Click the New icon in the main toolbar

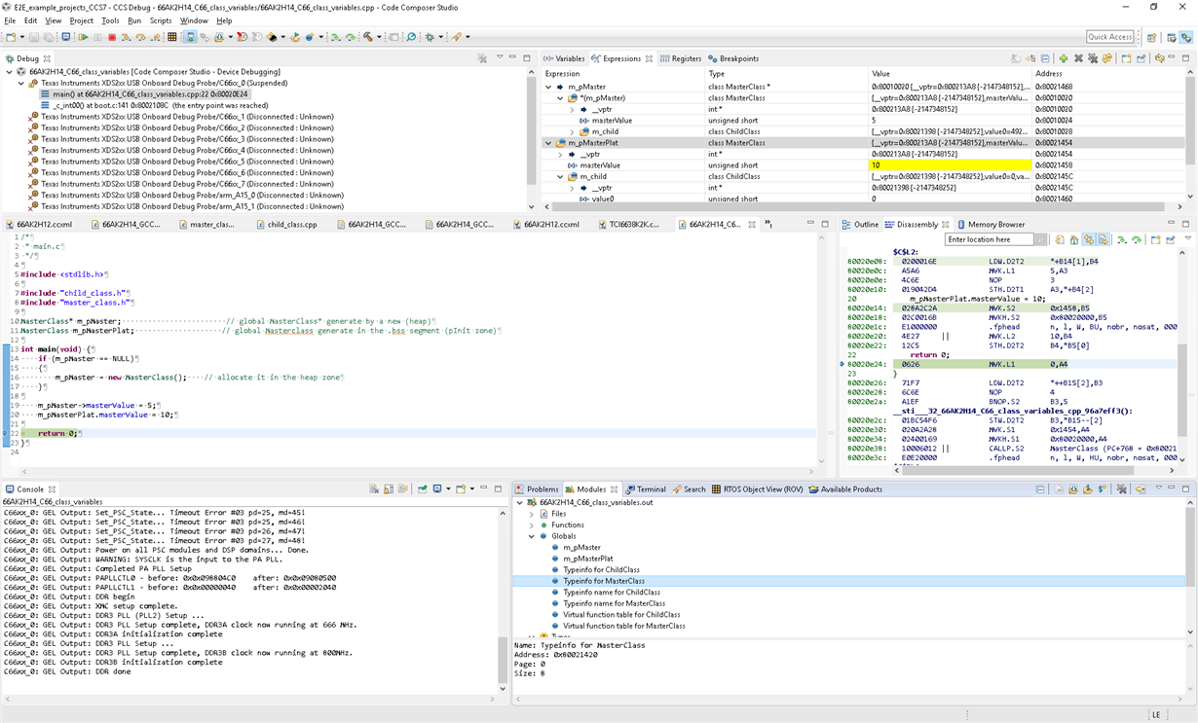(11, 37)
